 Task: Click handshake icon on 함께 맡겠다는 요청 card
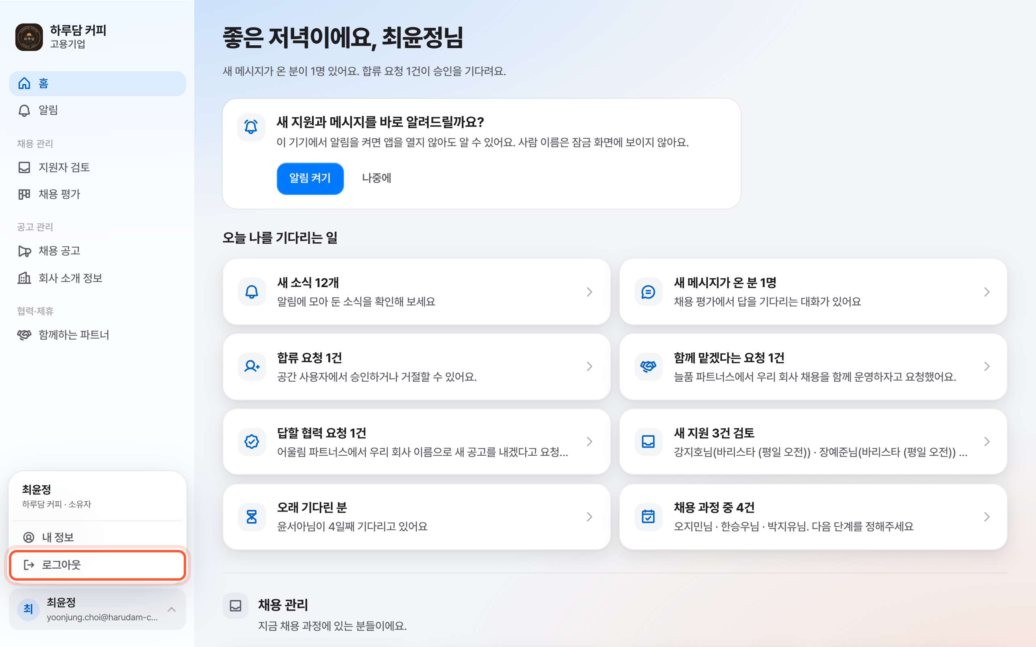(648, 367)
